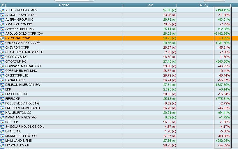
Task: Select the MCDONALDS CP name
Action: click(x=17, y=145)
